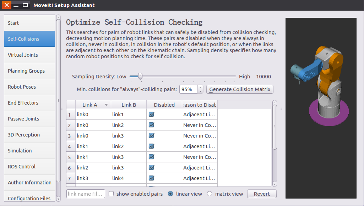This screenshot has height=206, width=364.
Task: Click the link4 cell in row 7
Action: point(129,178)
